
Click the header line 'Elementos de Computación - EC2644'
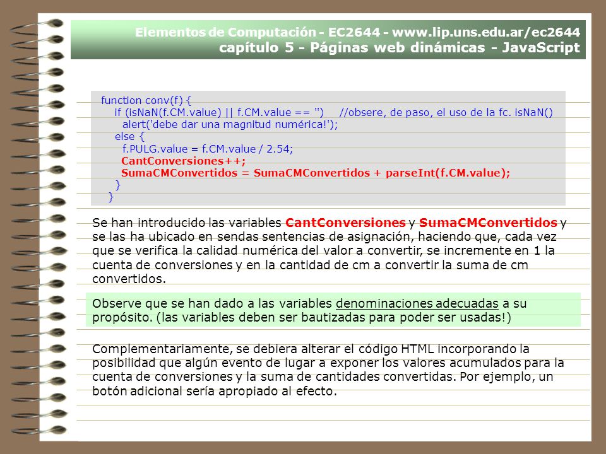(258, 32)
